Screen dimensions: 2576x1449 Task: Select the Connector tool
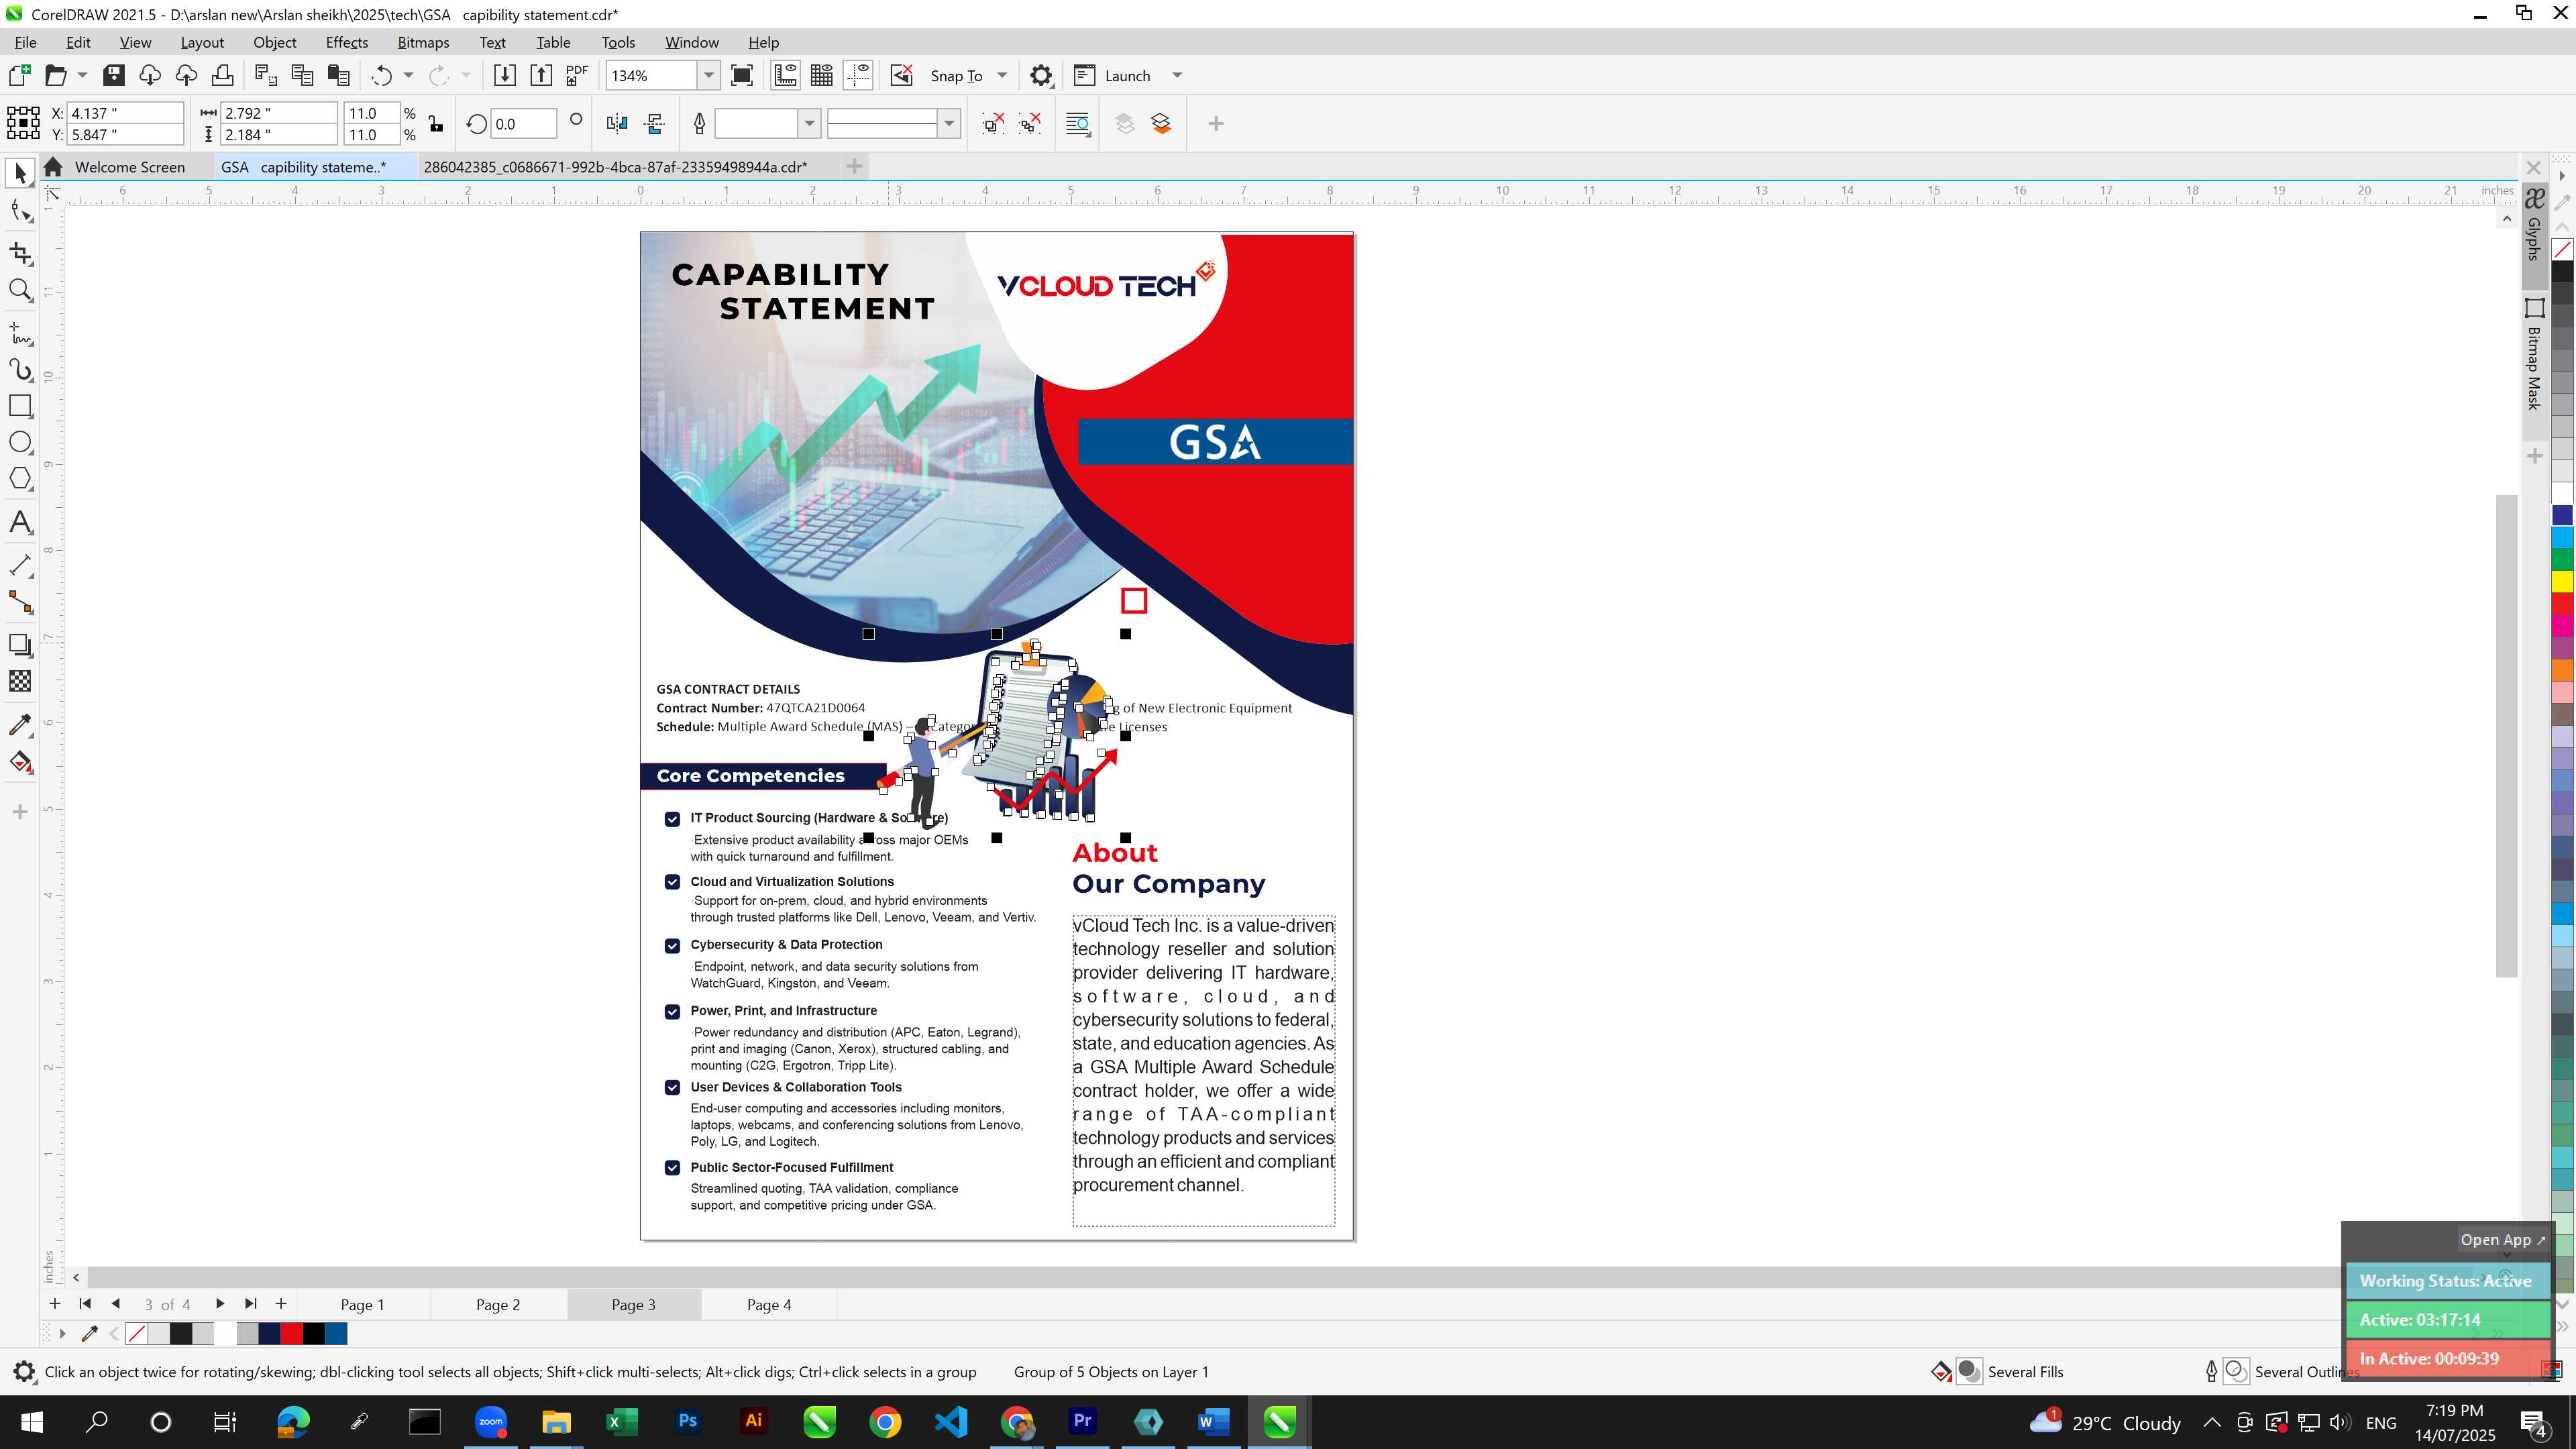pos(20,602)
